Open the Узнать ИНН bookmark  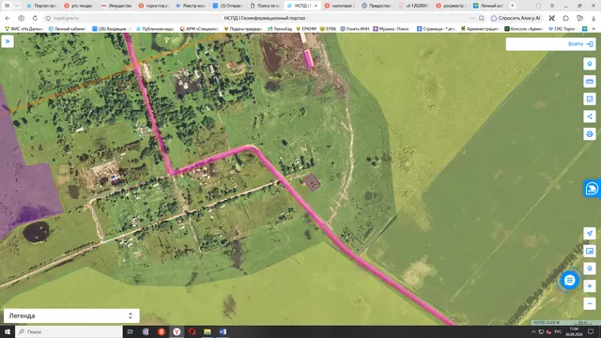point(355,29)
